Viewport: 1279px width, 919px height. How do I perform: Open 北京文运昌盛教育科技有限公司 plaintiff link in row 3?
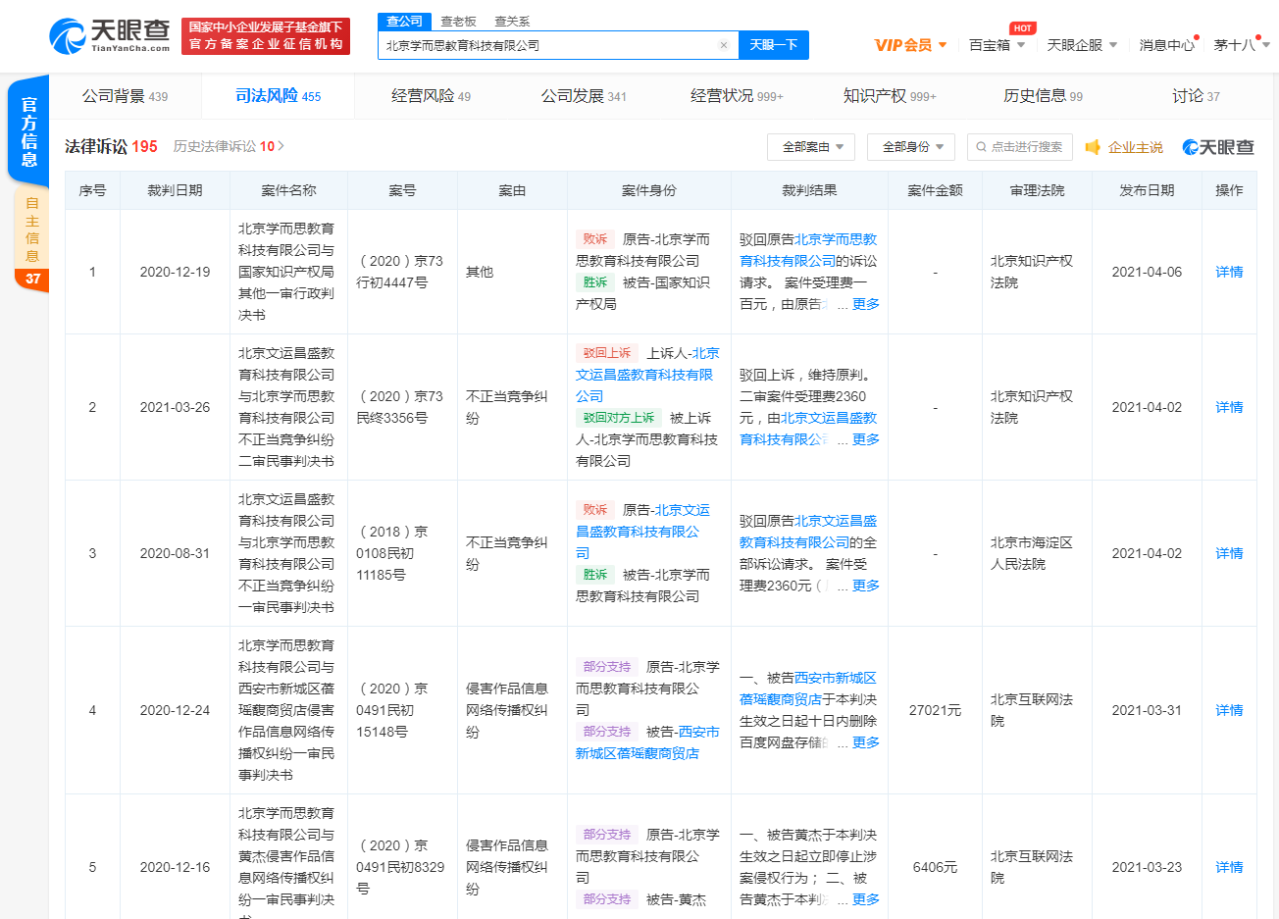(x=642, y=532)
